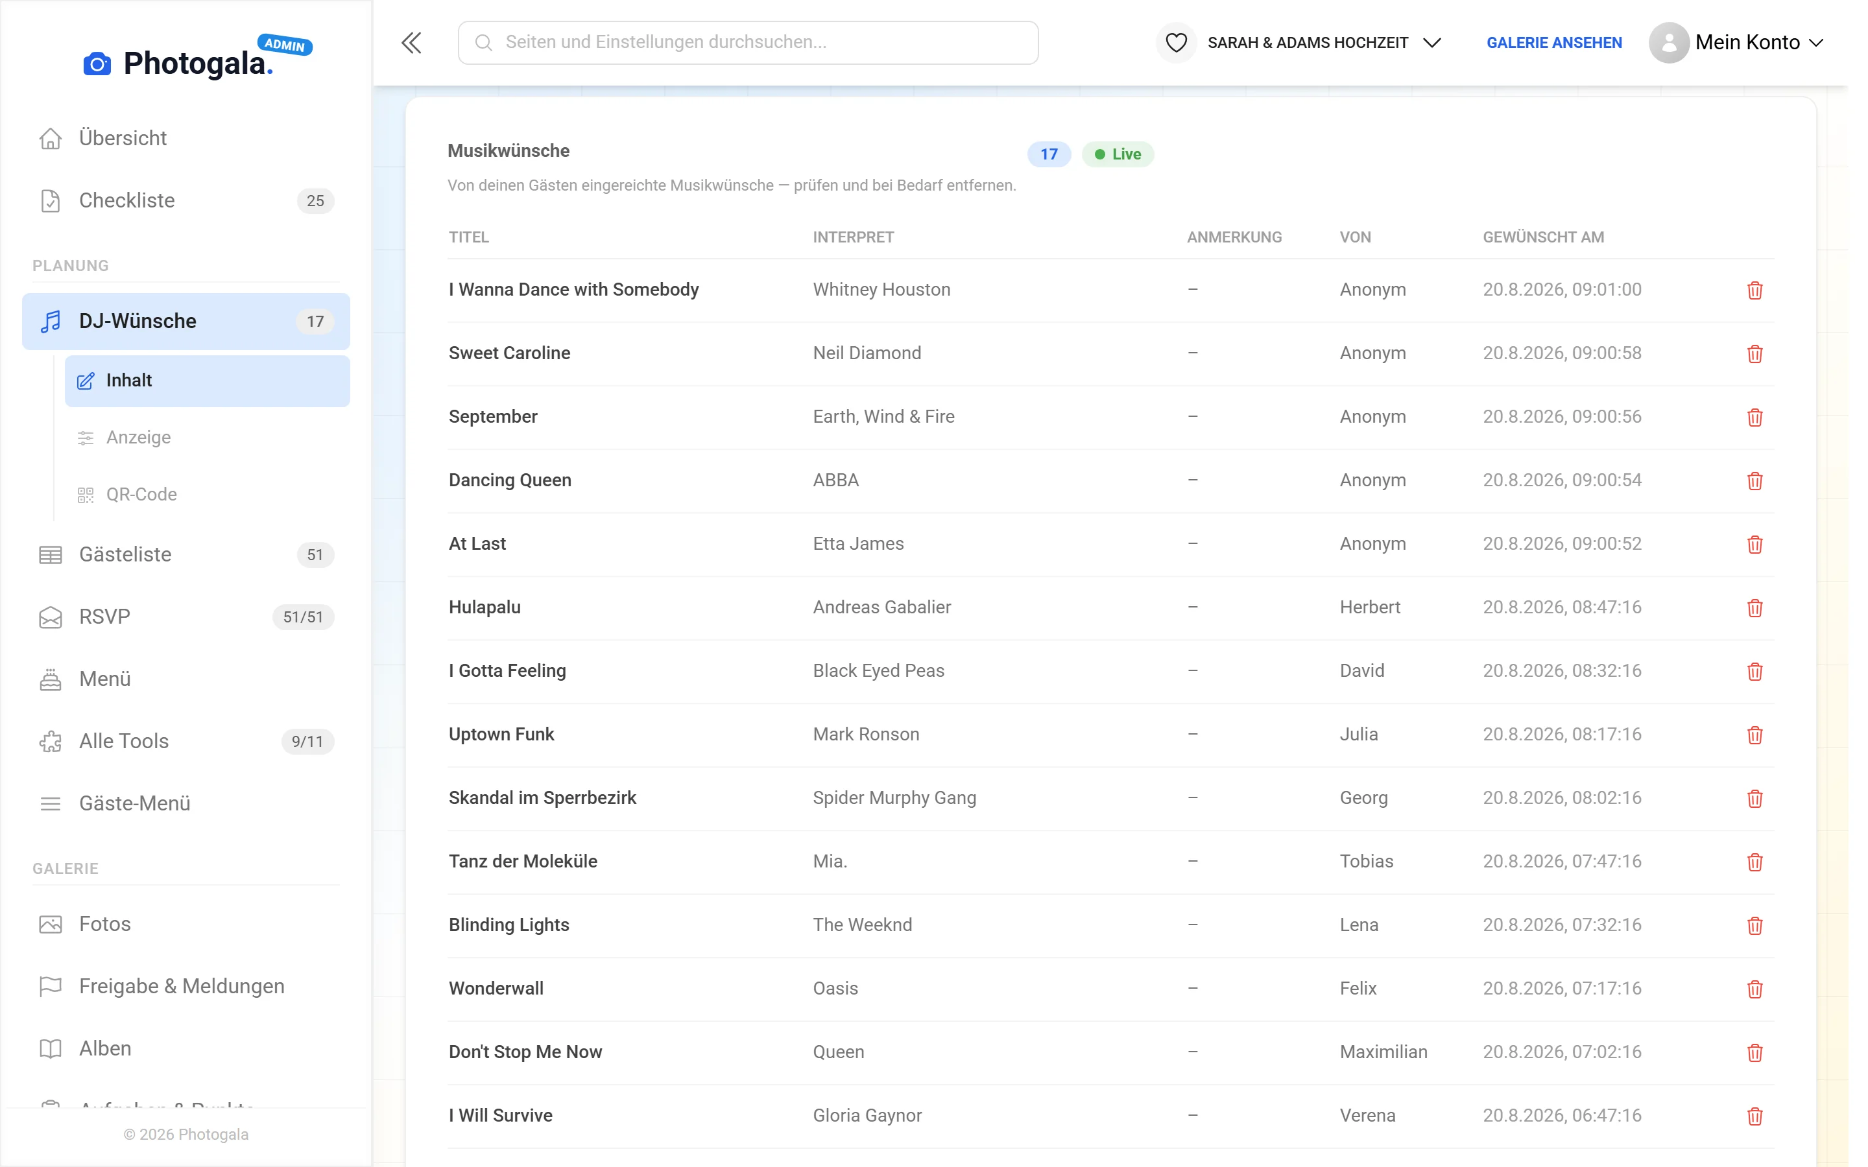Click the timestamp "20.8.2026, 08:17:16"

click(1562, 734)
